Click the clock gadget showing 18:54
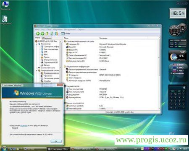 tap(178, 13)
